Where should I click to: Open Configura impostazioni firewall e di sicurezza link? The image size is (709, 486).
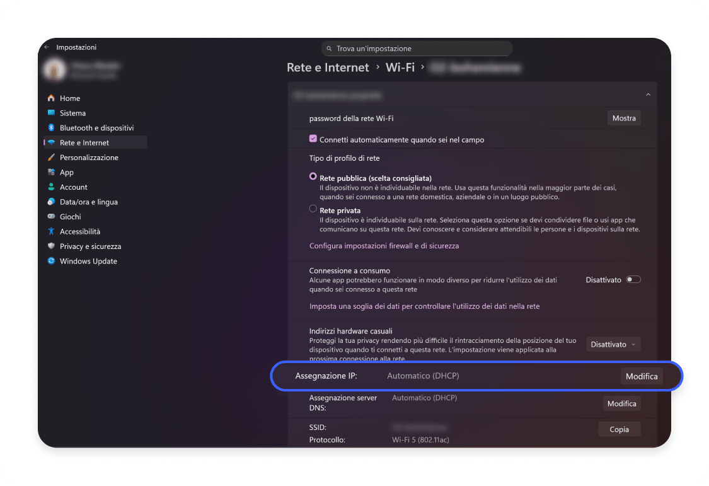[384, 246]
